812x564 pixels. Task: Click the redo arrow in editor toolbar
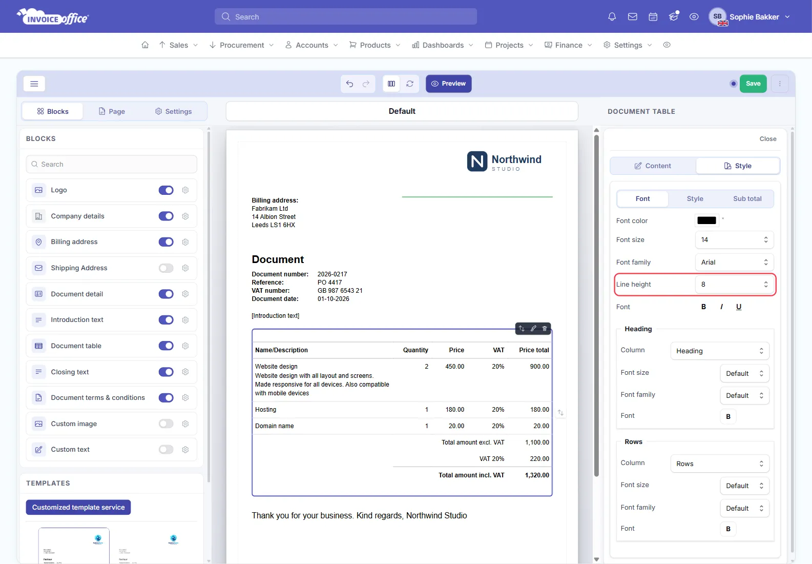[366, 84]
